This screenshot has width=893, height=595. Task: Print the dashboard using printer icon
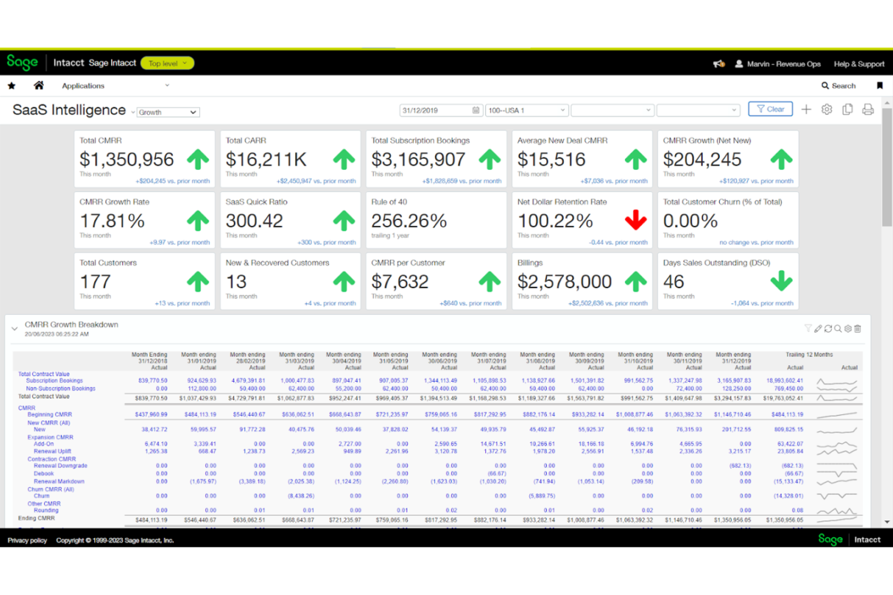click(x=868, y=109)
